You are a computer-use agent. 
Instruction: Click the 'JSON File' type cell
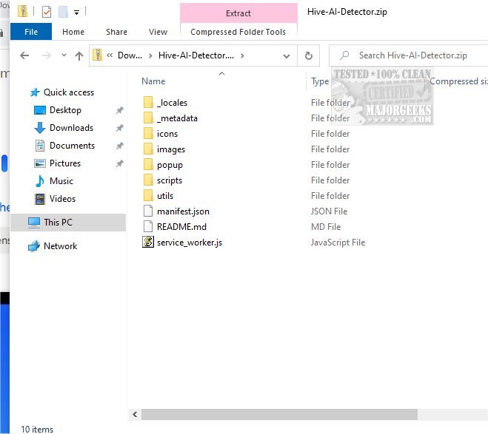click(x=329, y=211)
